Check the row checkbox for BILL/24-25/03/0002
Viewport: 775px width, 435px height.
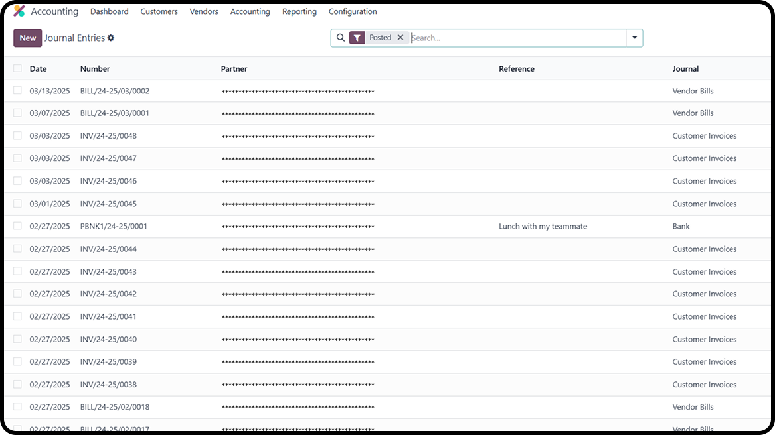[17, 90]
